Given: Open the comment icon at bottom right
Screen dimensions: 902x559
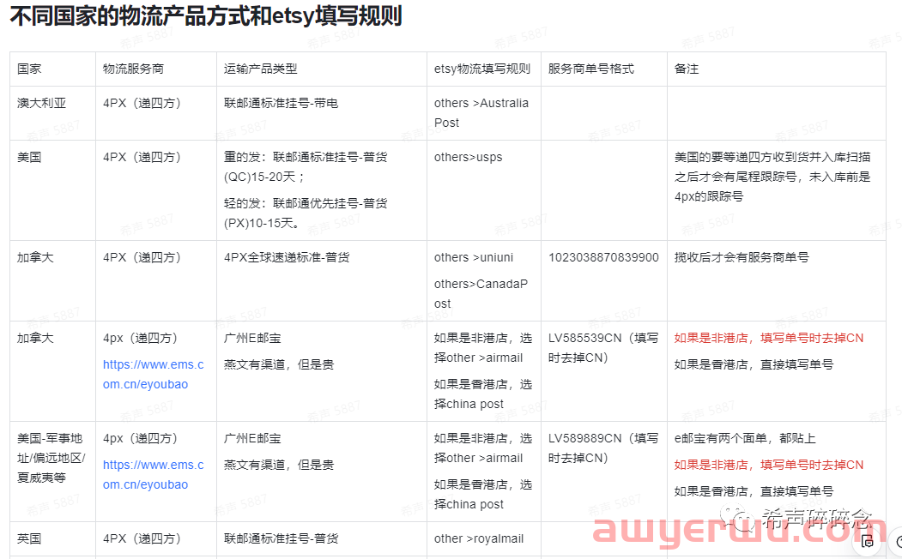Looking at the screenshot, I should click(x=868, y=541).
